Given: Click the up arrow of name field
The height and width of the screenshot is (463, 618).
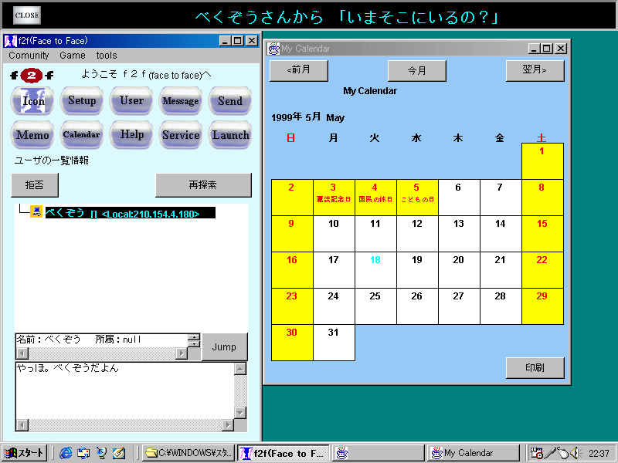Looking at the screenshot, I should (x=193, y=337).
